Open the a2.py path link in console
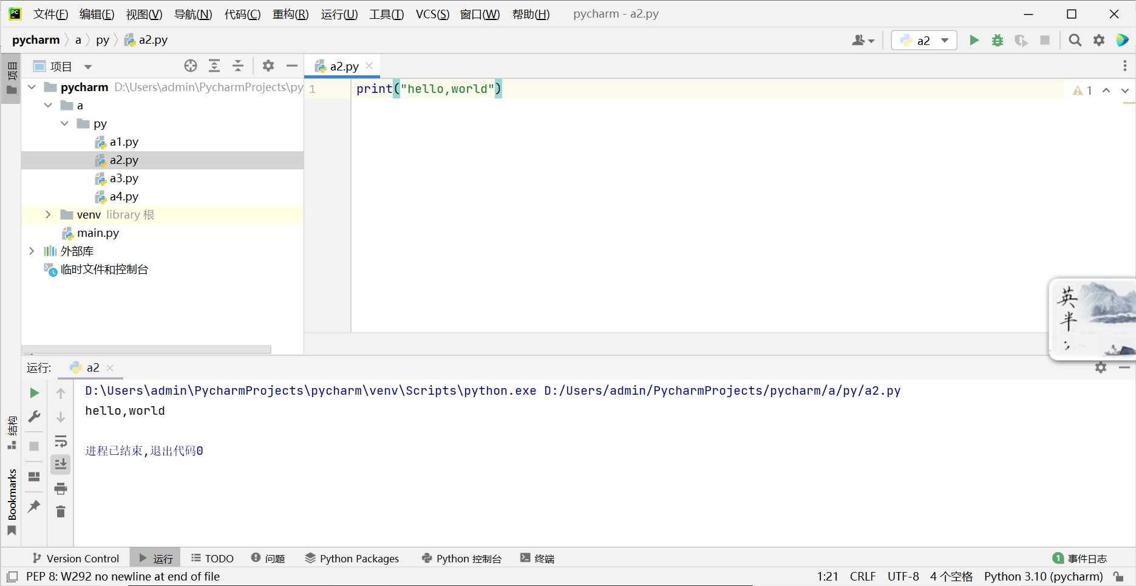This screenshot has width=1136, height=586. pyautogui.click(x=723, y=391)
